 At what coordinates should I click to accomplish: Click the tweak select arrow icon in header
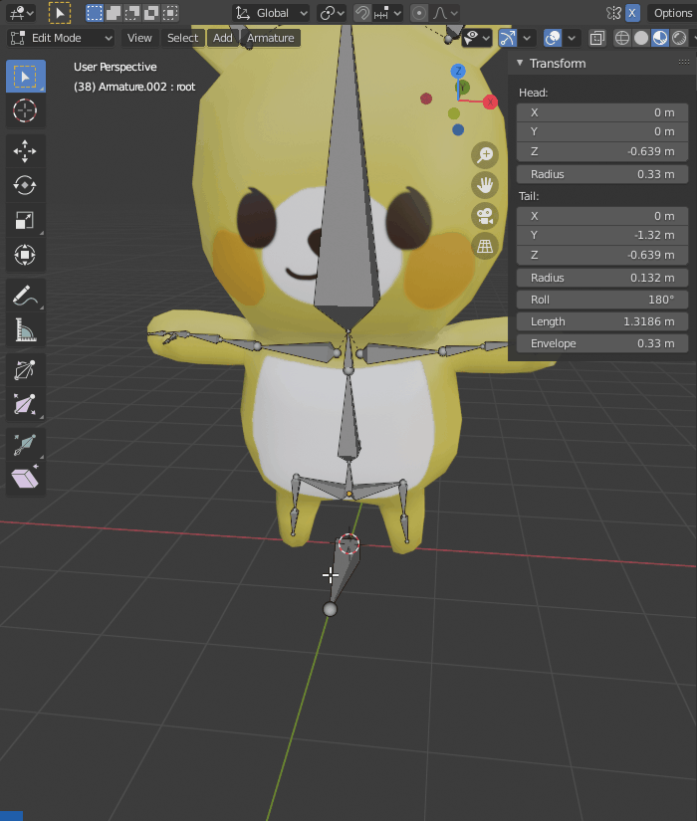tap(60, 13)
